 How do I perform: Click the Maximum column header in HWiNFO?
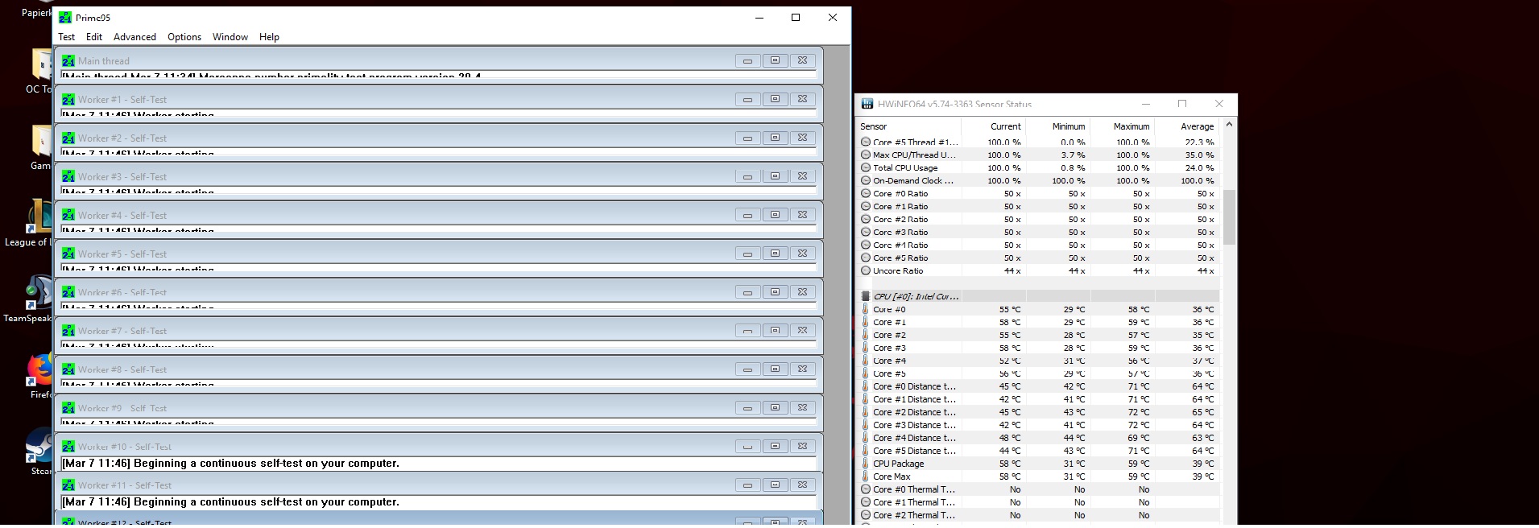pos(1122,126)
